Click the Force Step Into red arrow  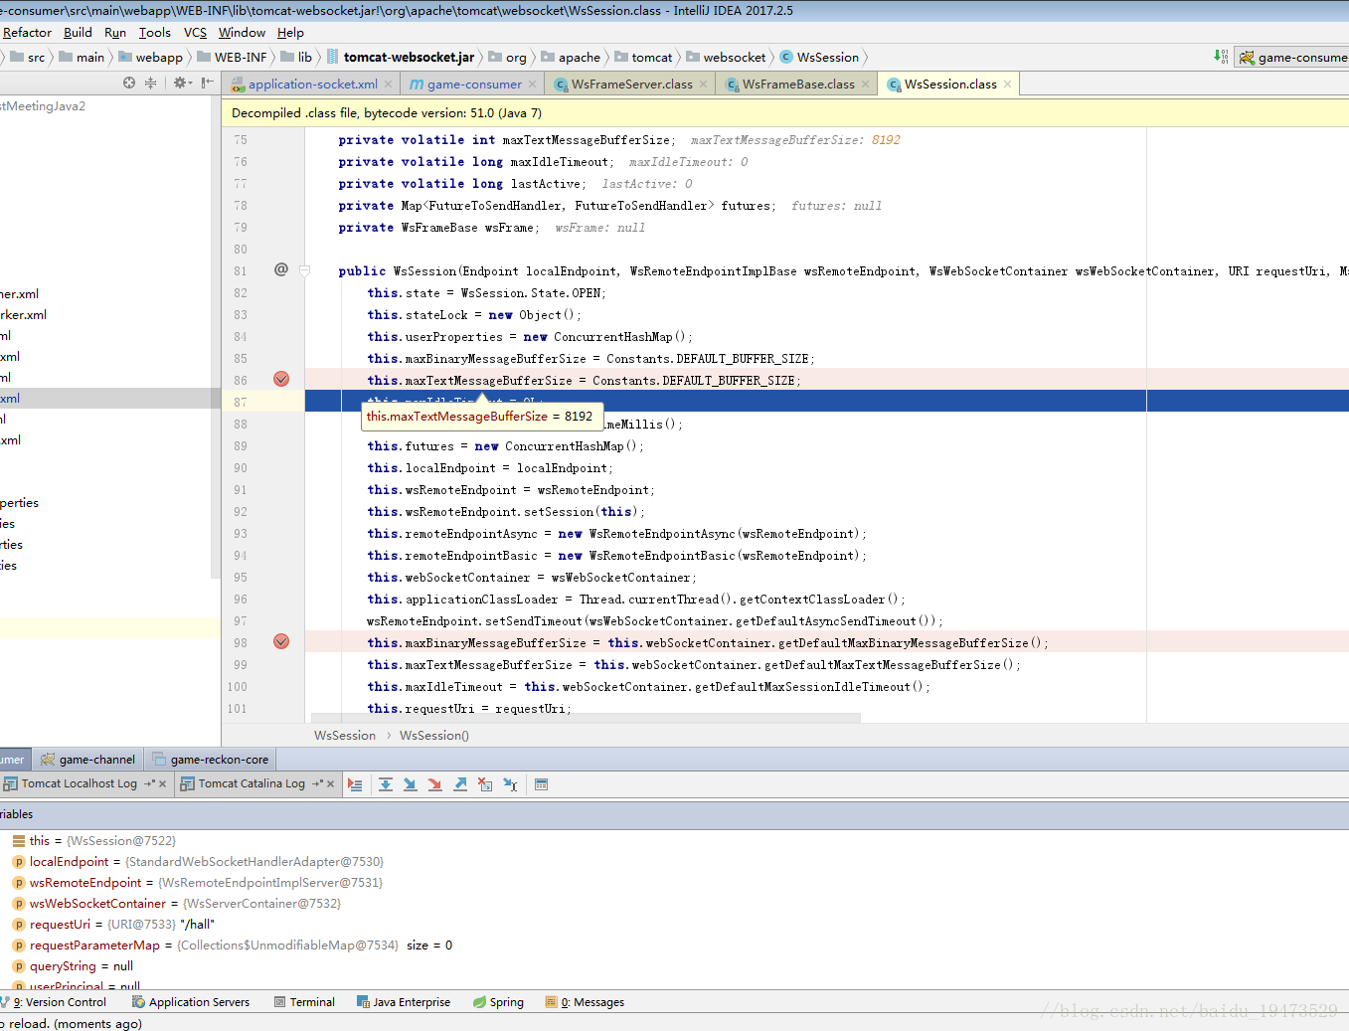pyautogui.click(x=434, y=784)
